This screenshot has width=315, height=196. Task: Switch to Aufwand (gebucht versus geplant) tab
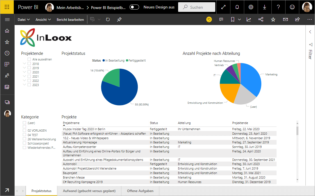point(89,191)
